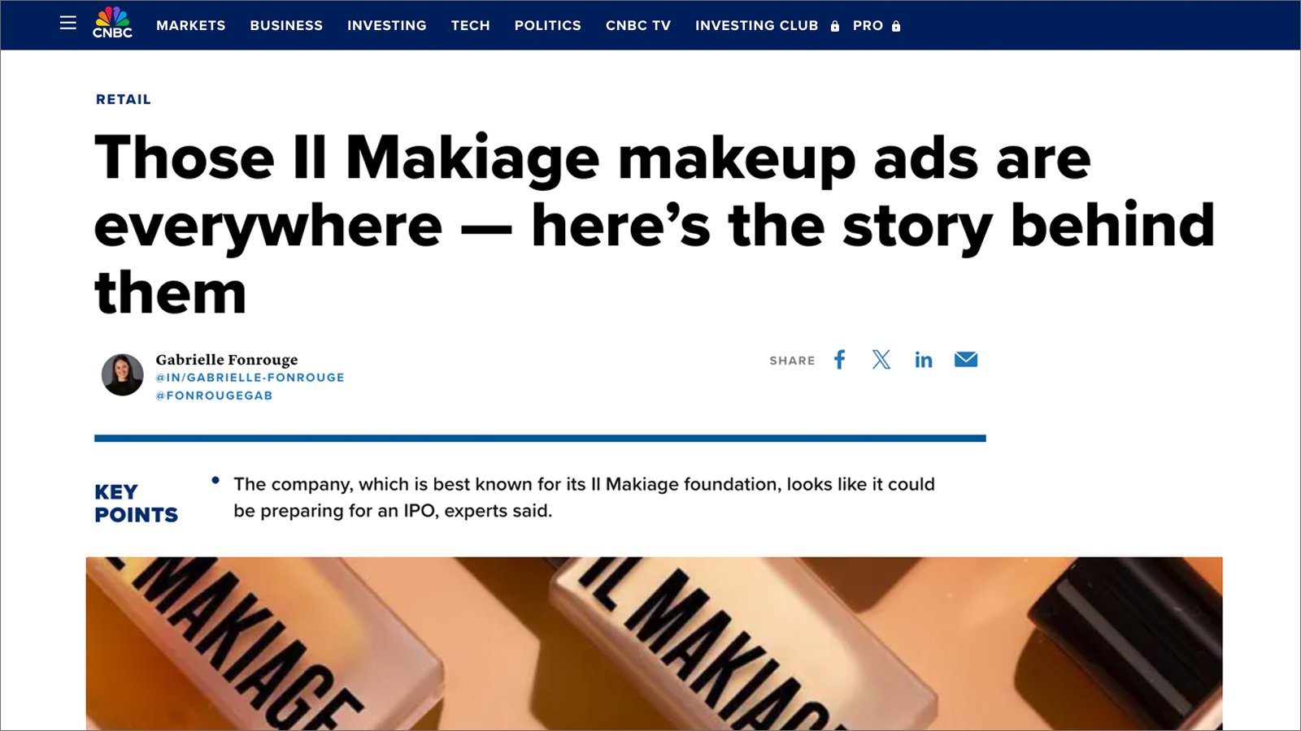Click the Il Makiage foundation bottles image
This screenshot has height=731, width=1301.
[x=654, y=643]
